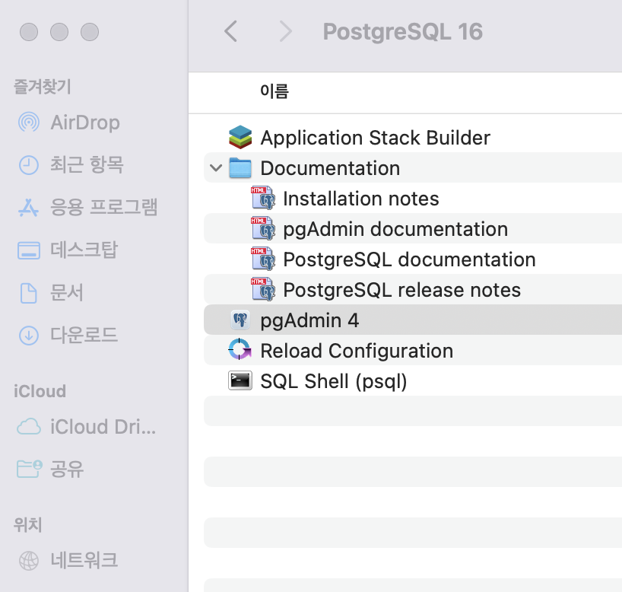The height and width of the screenshot is (592, 622).
Task: Click the AirDrop sidebar icon
Action: point(29,123)
